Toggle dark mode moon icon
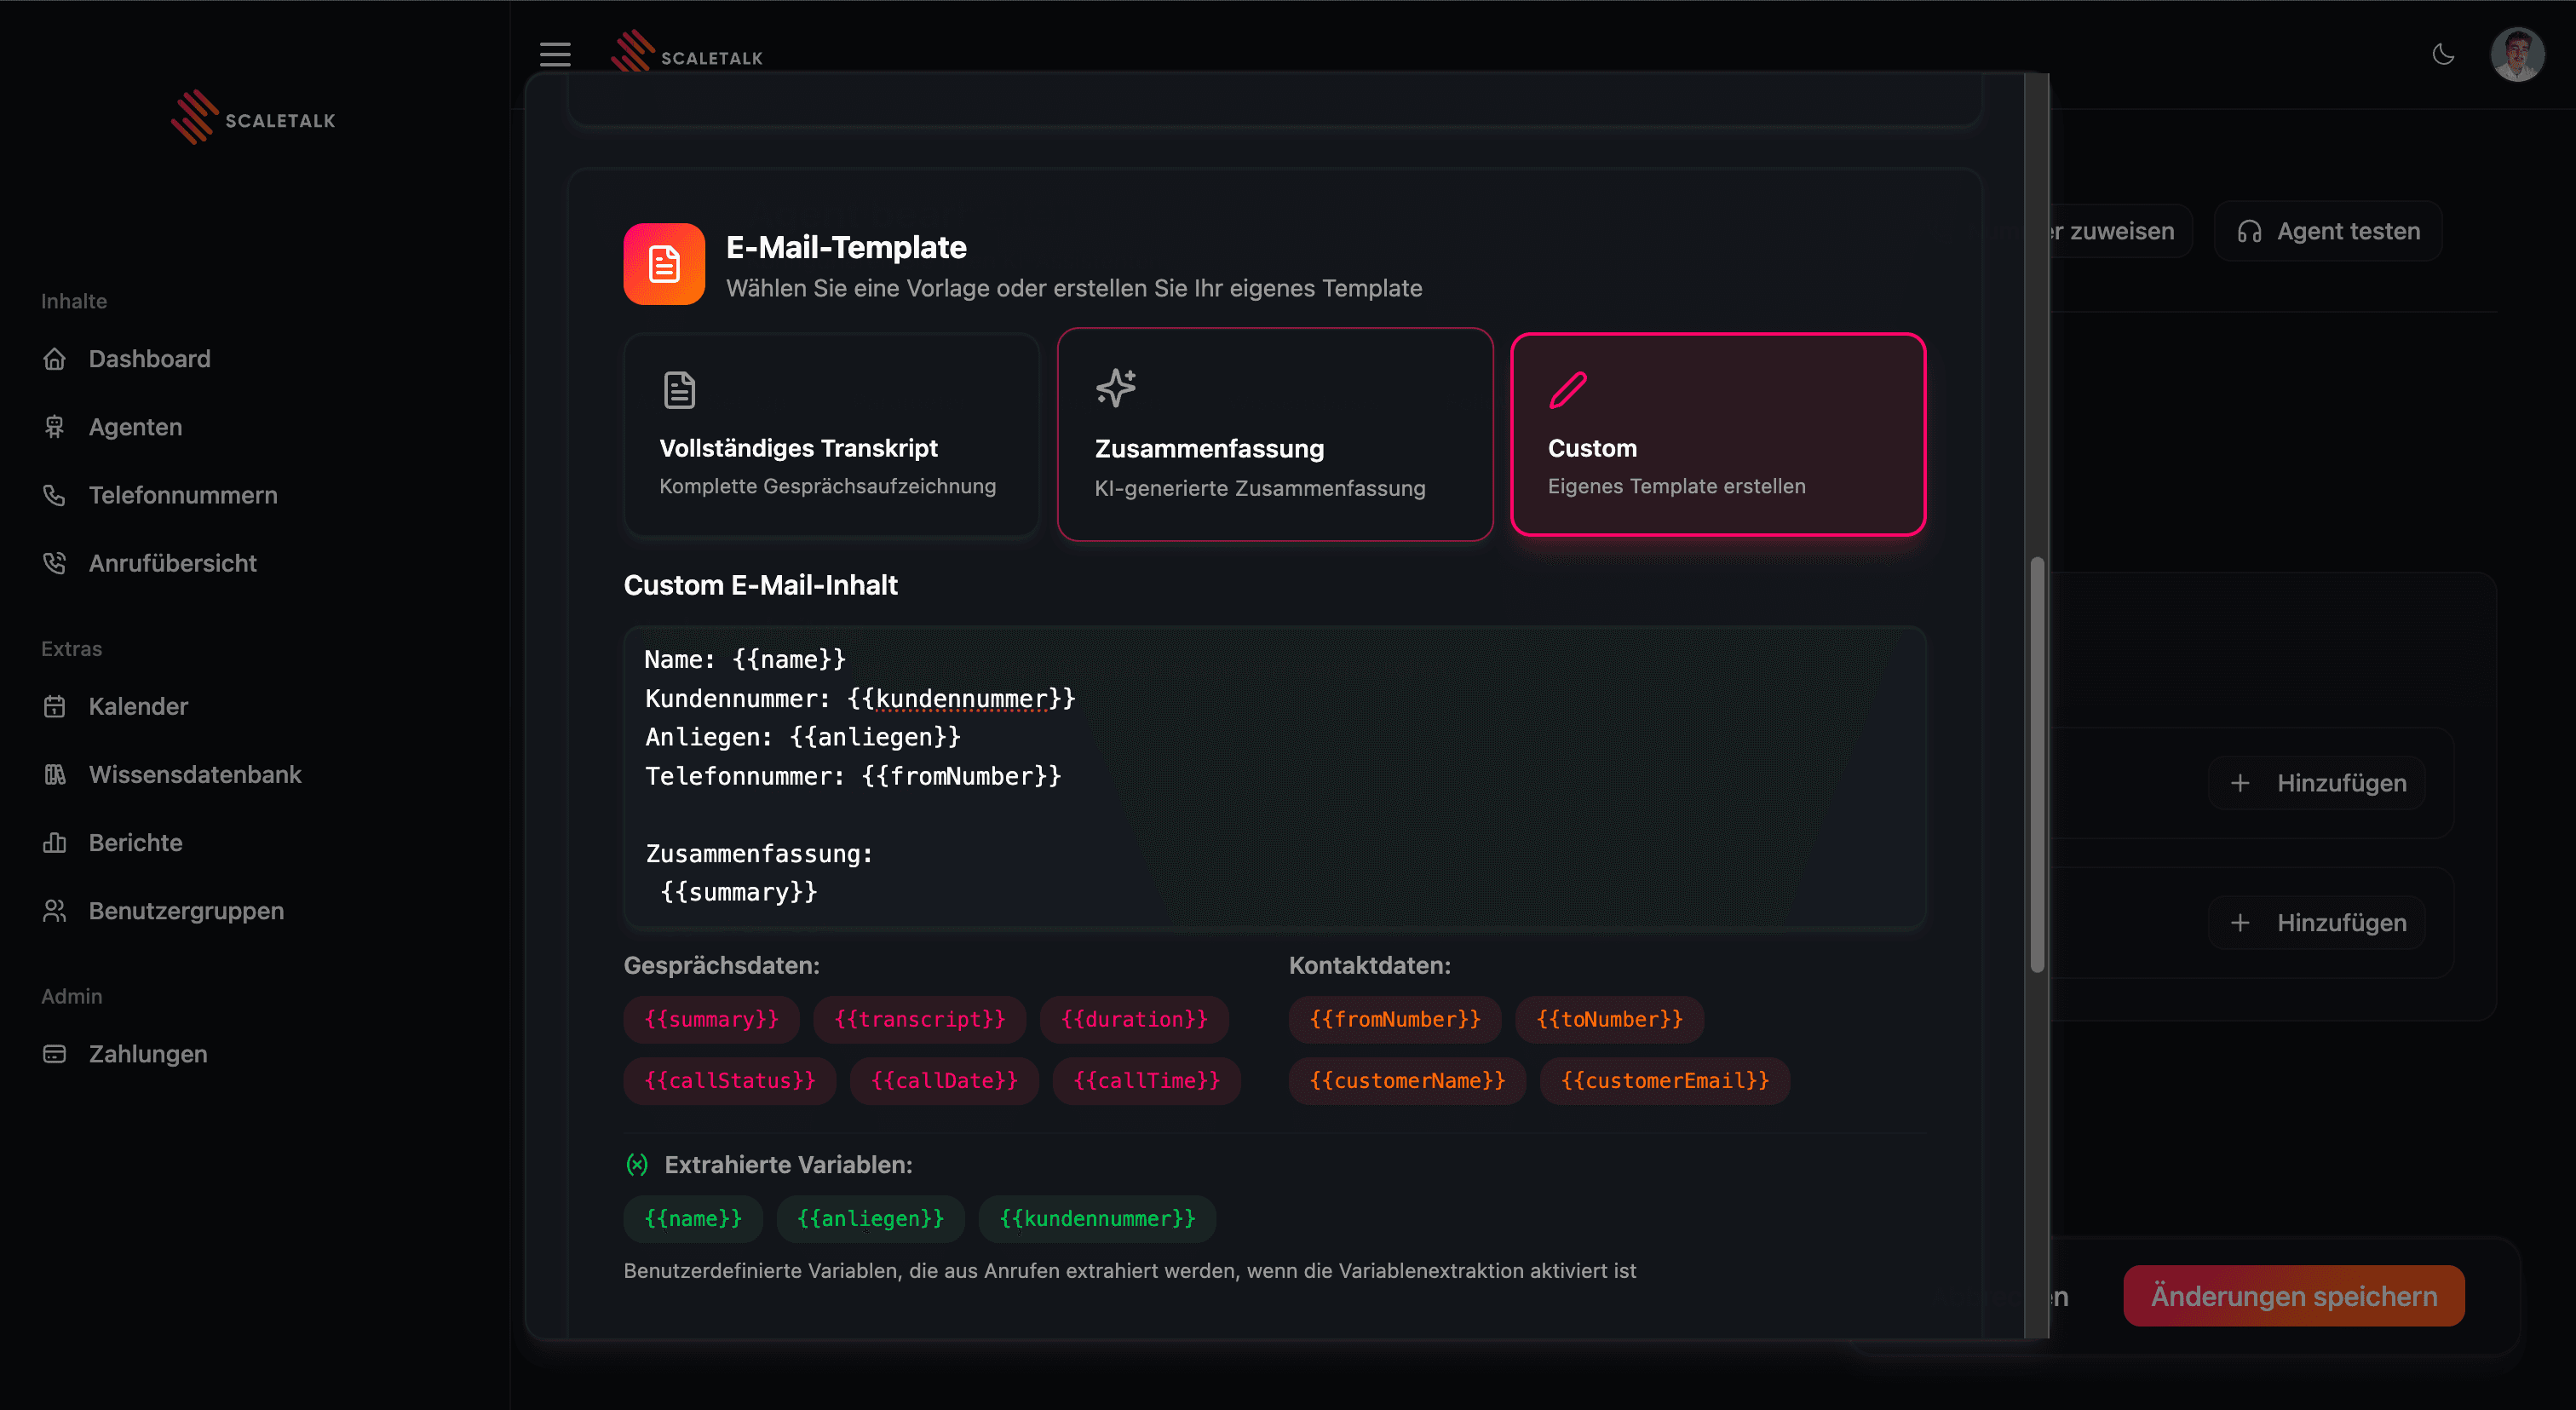 coord(2443,54)
